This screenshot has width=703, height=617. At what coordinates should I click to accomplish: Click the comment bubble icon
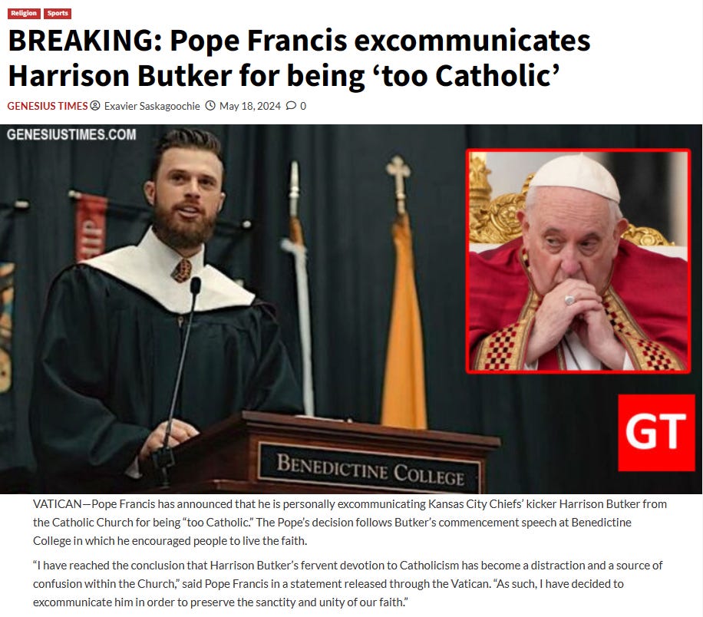(x=292, y=106)
